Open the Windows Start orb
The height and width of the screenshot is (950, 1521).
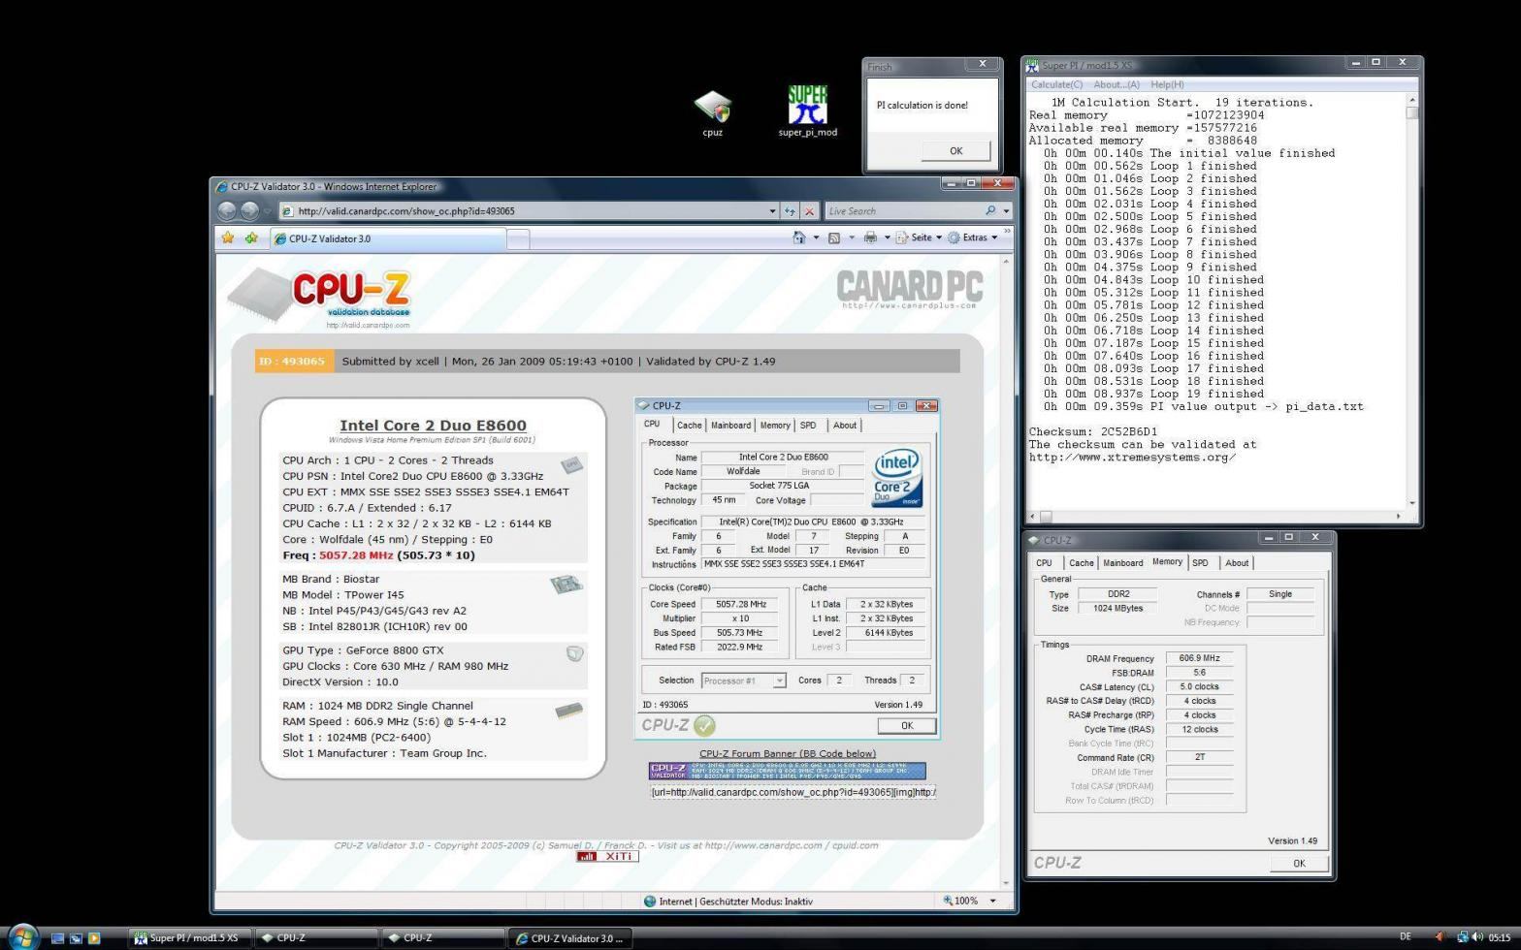coord(21,936)
